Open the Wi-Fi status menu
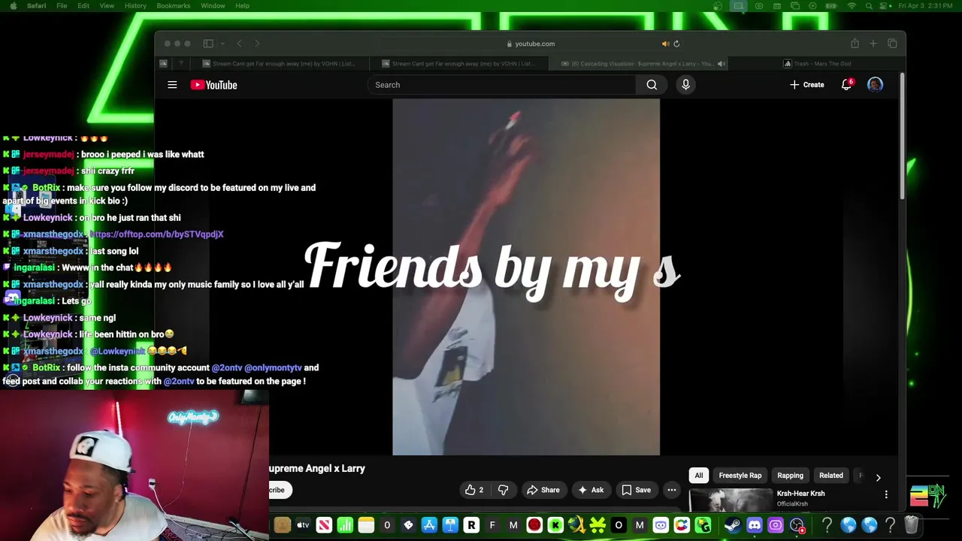This screenshot has height=541, width=962. pos(852,6)
